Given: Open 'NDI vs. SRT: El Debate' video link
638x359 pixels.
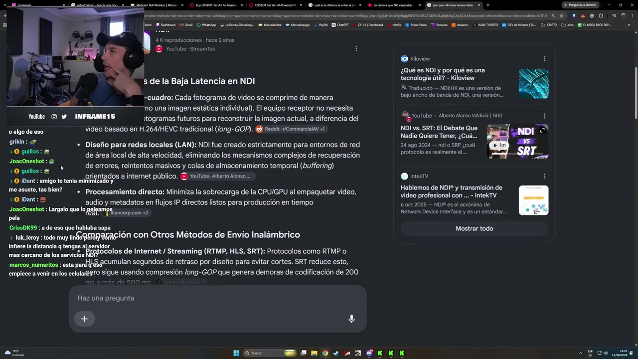Looking at the screenshot, I should pos(439,132).
